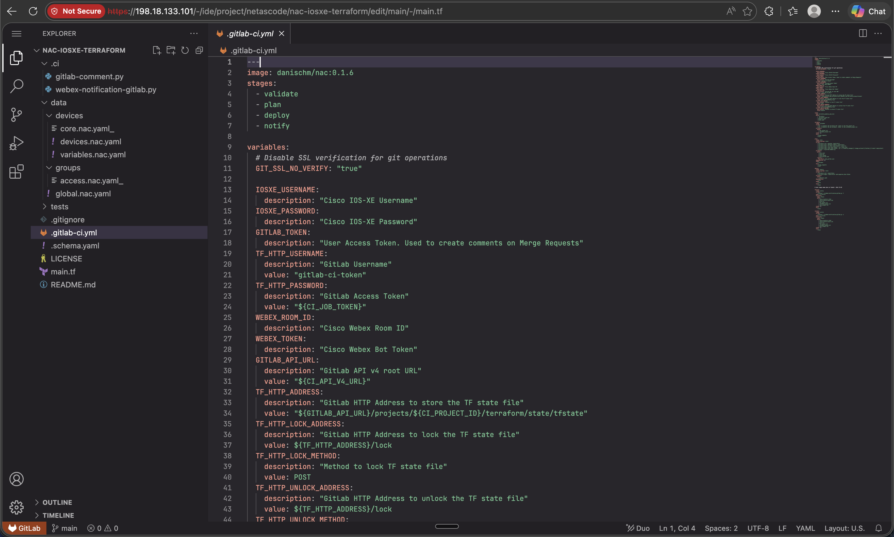Image resolution: width=894 pixels, height=537 pixels.
Task: Click New File icon in Explorer header
Action: 157,50
